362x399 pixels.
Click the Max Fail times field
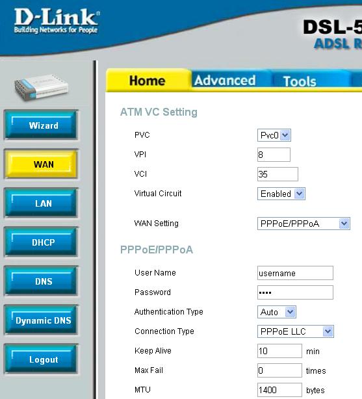click(x=279, y=370)
